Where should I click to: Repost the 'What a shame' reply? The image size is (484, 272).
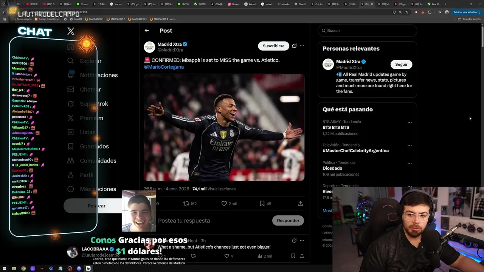(193, 256)
